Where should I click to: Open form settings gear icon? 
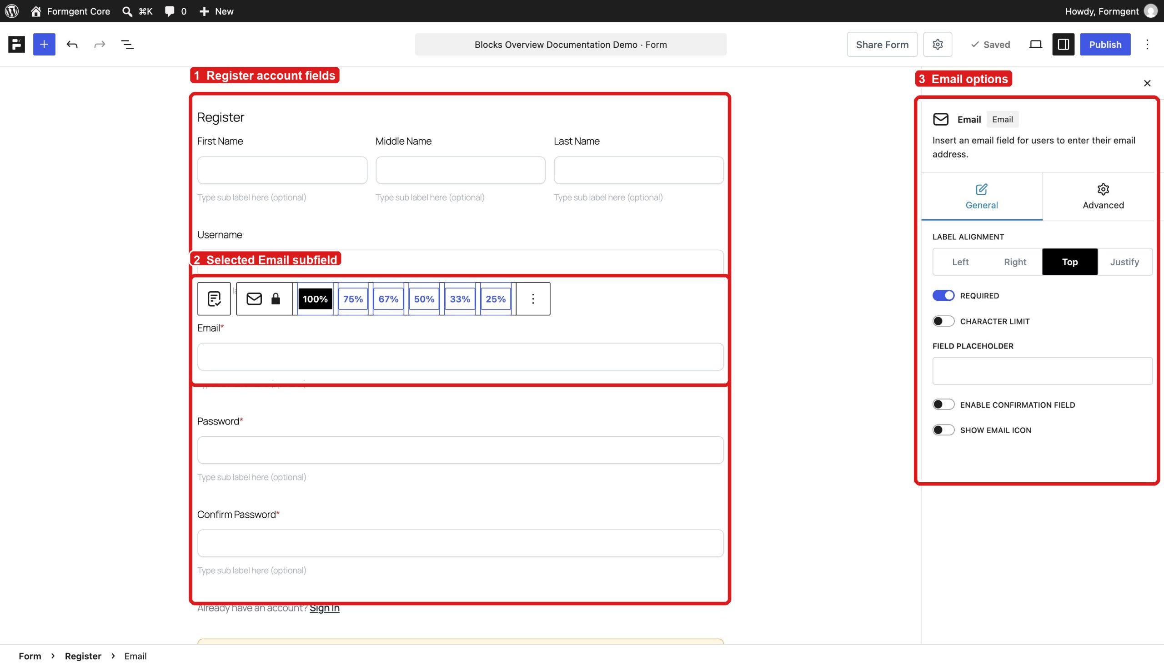click(x=938, y=45)
